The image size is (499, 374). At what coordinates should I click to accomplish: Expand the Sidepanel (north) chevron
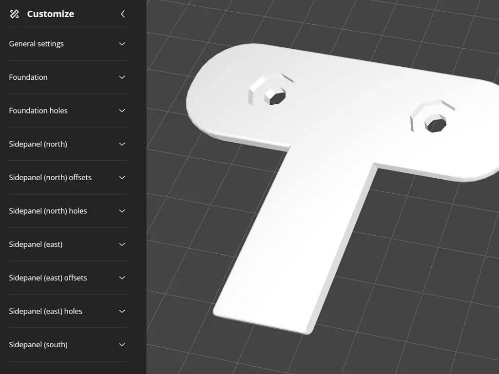[x=122, y=144]
